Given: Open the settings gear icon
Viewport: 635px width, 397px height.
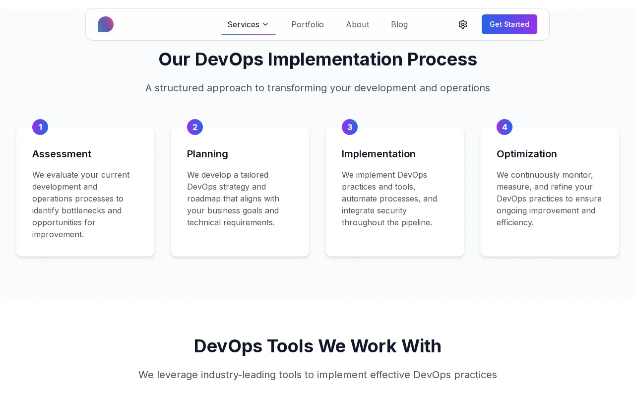Looking at the screenshot, I should point(463,24).
